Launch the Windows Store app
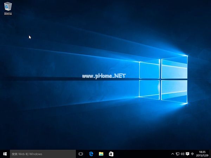 click(111, 154)
